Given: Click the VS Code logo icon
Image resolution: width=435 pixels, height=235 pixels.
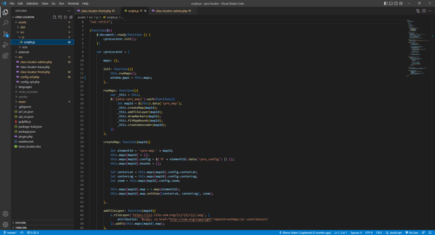Looking at the screenshot, I should point(4,3).
